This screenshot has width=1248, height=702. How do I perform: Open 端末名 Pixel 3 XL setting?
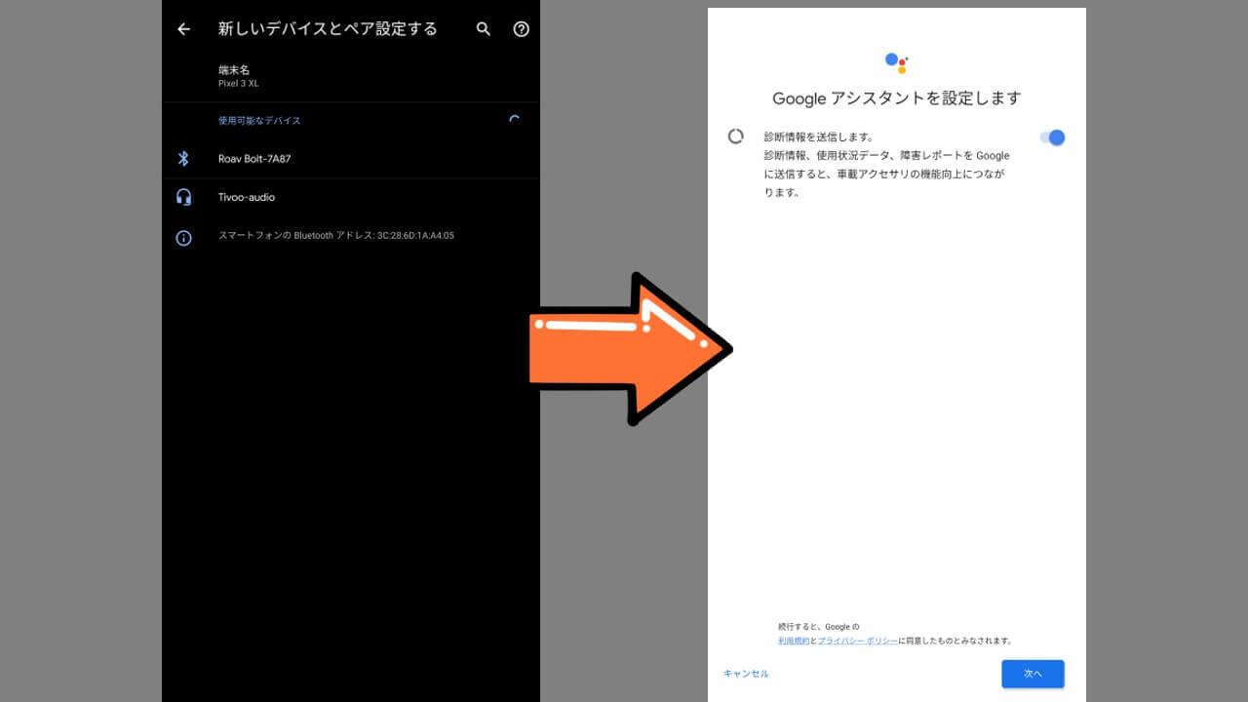click(239, 76)
